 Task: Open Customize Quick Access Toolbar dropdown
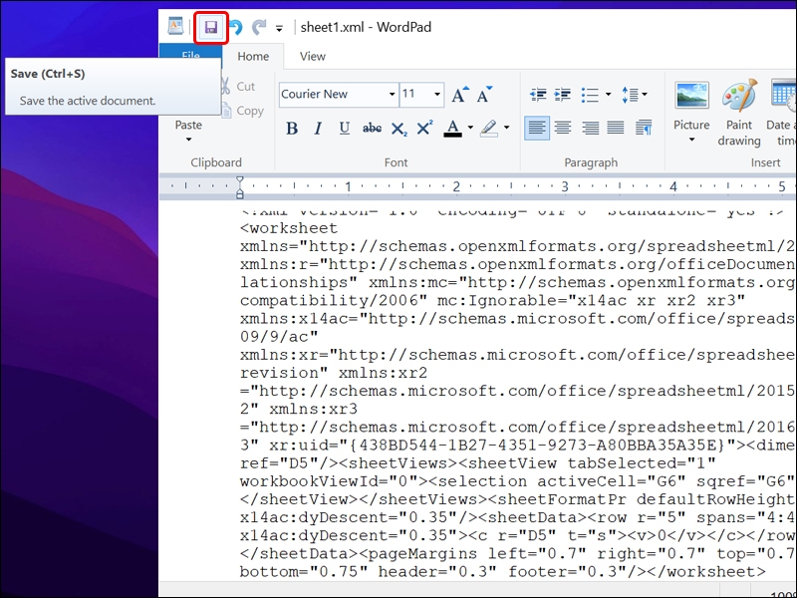coord(279,29)
